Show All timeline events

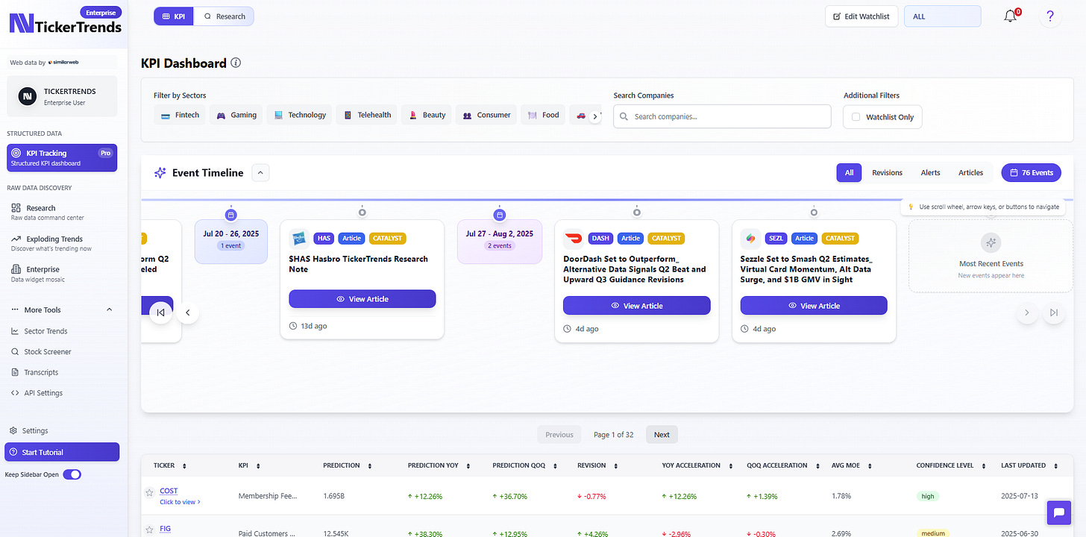click(849, 172)
